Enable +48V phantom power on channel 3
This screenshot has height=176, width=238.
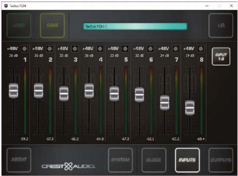tap(75, 49)
